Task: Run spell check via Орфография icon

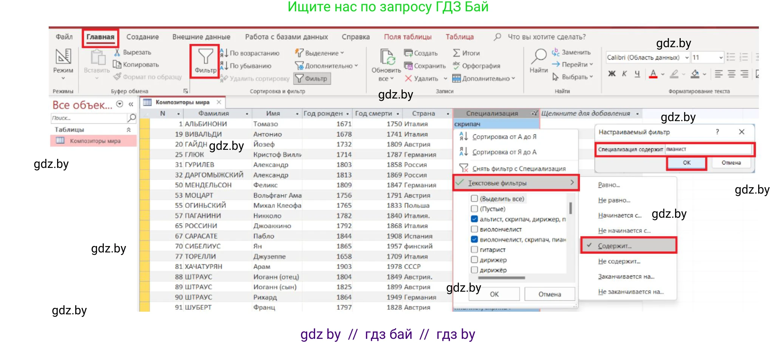Action: coord(456,66)
